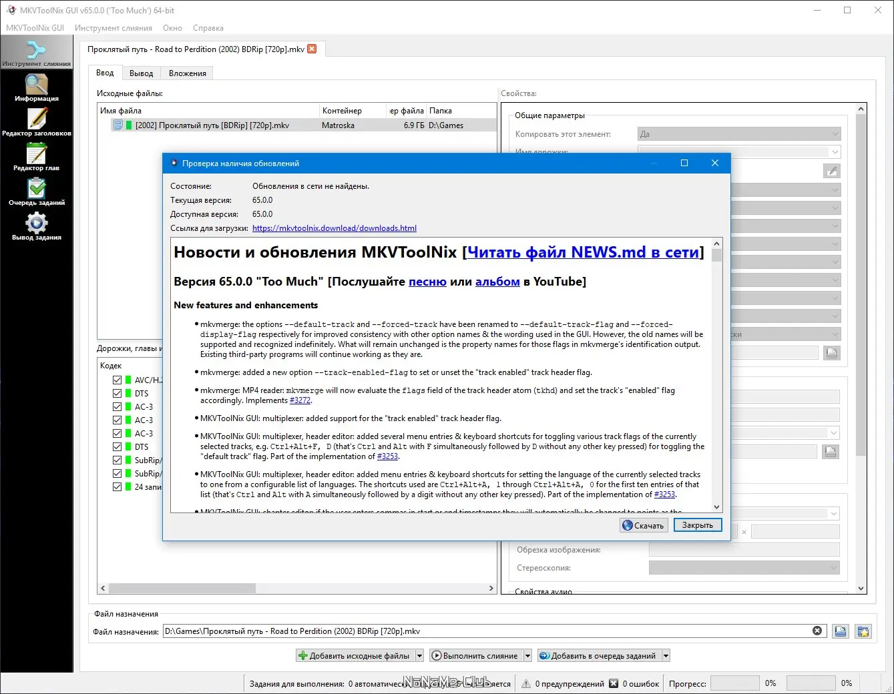894x694 pixels.
Task: Open issue link #3272
Action: [x=300, y=400]
